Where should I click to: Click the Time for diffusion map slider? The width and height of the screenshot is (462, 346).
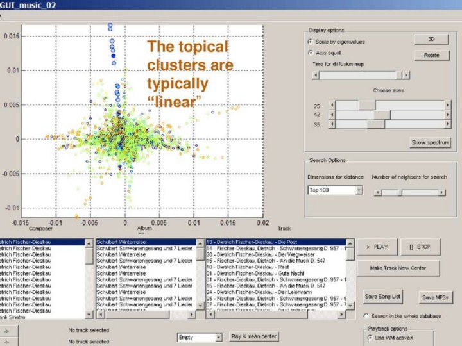click(x=359, y=76)
